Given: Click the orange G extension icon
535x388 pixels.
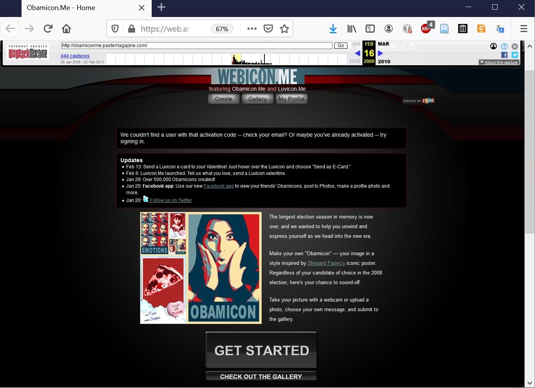Looking at the screenshot, I should (481, 29).
